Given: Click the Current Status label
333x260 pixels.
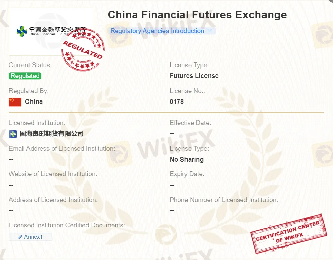Looking at the screenshot, I should (x=30, y=65).
